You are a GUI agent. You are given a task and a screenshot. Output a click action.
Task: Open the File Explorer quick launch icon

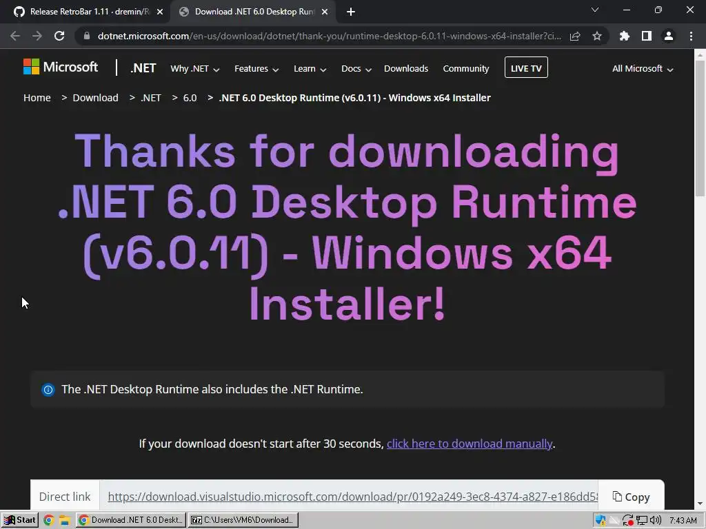[64, 521]
